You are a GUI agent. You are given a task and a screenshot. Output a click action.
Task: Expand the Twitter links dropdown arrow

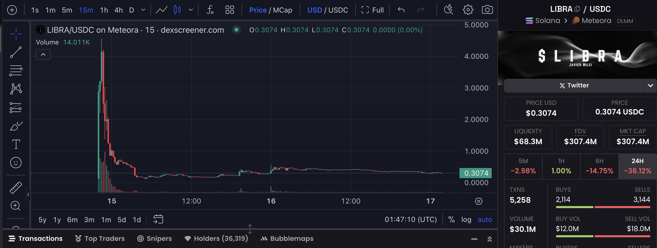(x=650, y=86)
